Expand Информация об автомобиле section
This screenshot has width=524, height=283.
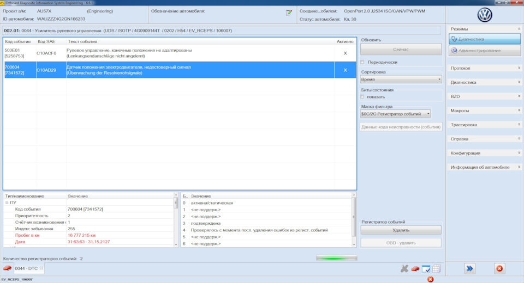coord(484,167)
